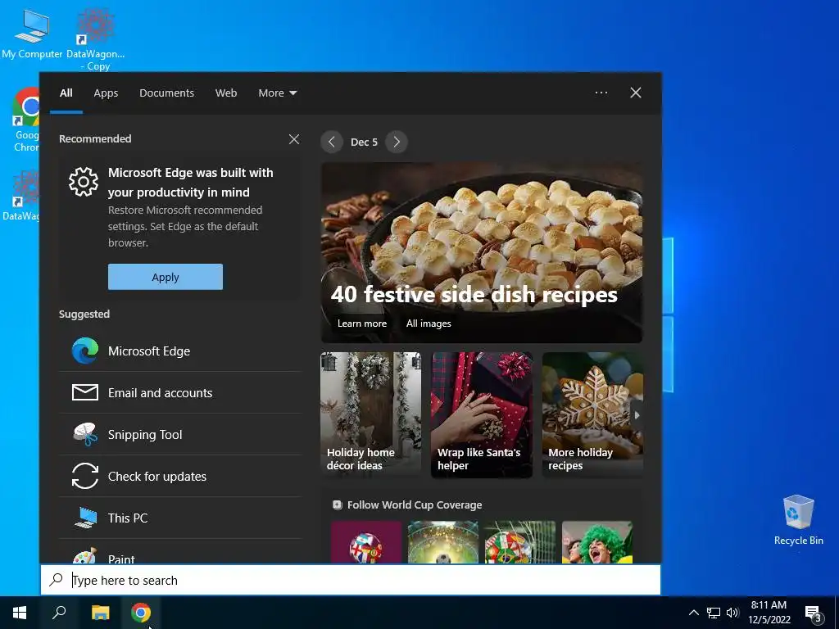This screenshot has width=839, height=629.
Task: Open World Cup thumbnail with flag ball on maroon
Action: pos(366,542)
